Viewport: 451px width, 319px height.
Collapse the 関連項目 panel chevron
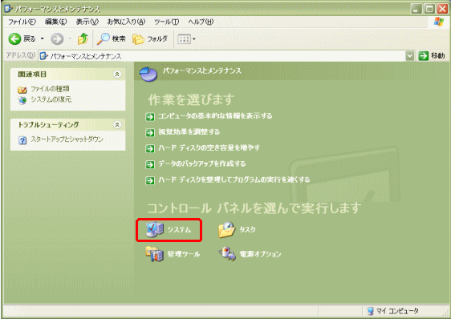pyautogui.click(x=117, y=75)
